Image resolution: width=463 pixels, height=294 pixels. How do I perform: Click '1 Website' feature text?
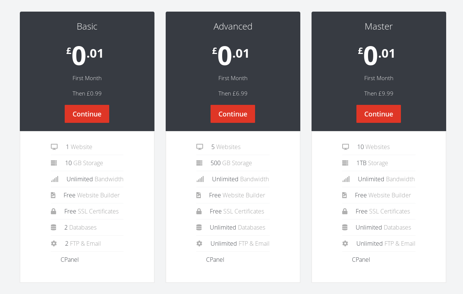point(79,147)
